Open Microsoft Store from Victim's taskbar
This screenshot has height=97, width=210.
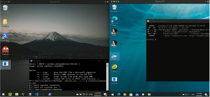(x=131, y=94)
